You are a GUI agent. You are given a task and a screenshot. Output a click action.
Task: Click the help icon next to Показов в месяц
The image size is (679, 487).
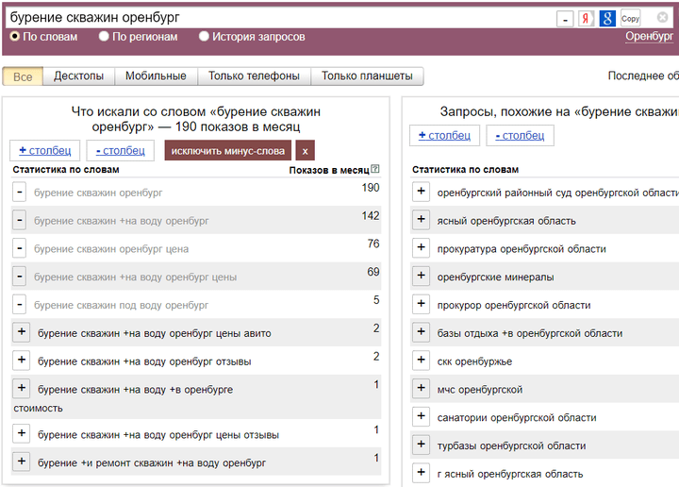[375, 170]
